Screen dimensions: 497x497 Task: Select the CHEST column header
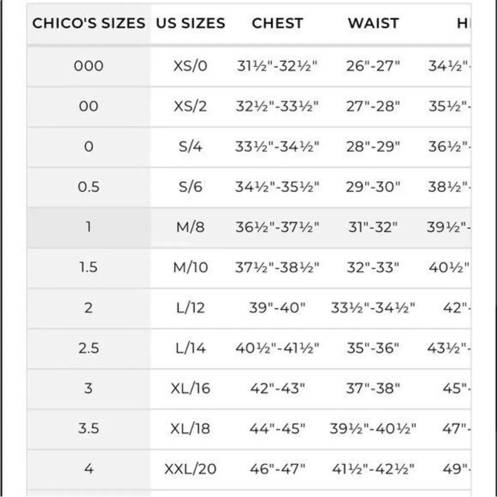pyautogui.click(x=277, y=23)
